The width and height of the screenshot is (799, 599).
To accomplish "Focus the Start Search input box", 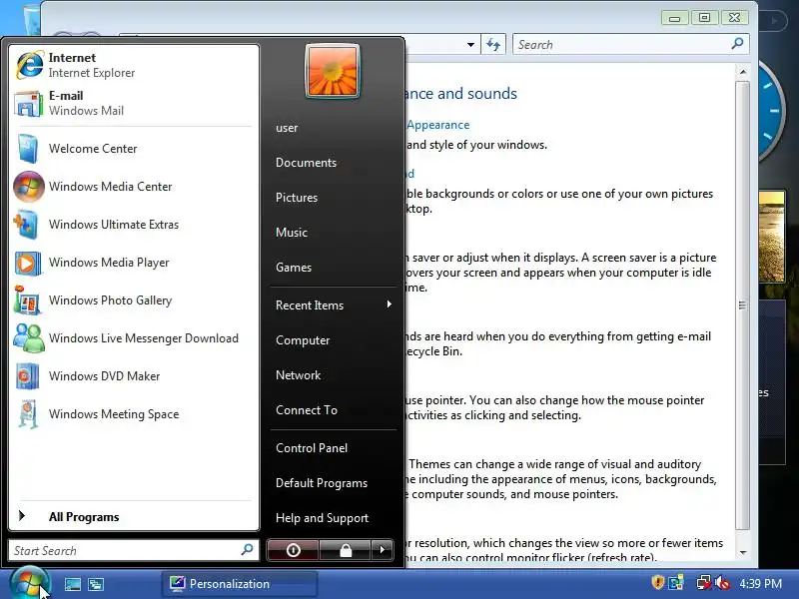I will [134, 551].
